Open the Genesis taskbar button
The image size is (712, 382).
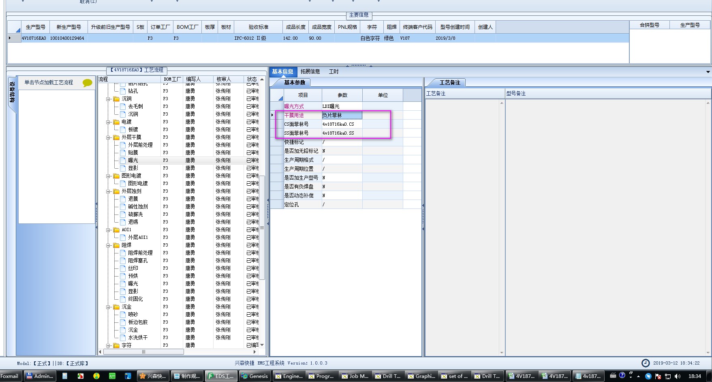[x=254, y=376]
